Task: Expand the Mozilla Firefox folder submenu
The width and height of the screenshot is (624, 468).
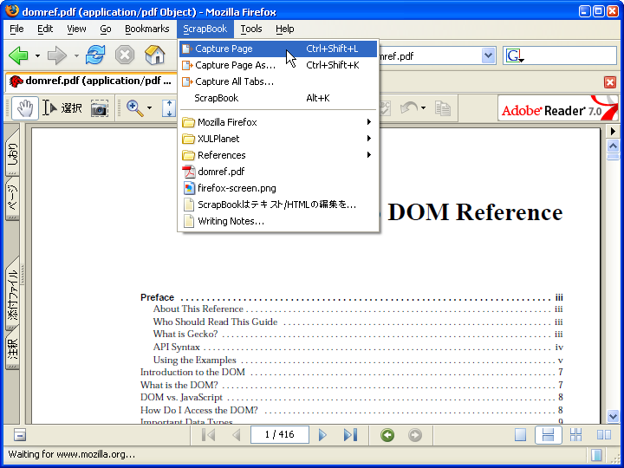Action: pos(278,122)
